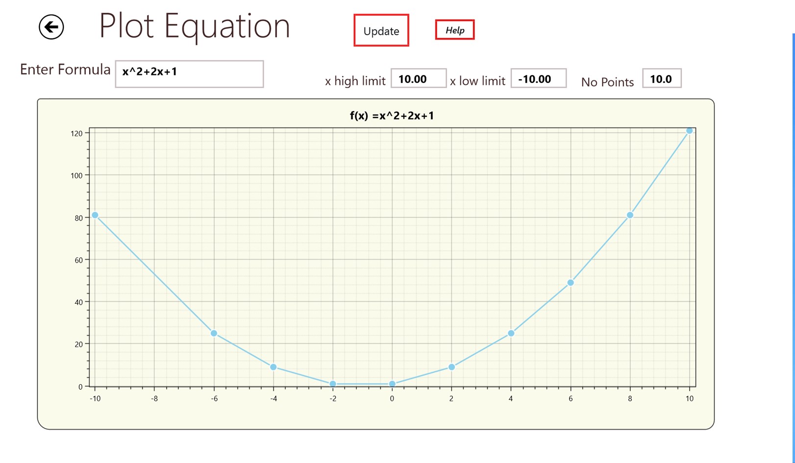
Task: Click the data point at x equals 2
Action: (x=451, y=366)
